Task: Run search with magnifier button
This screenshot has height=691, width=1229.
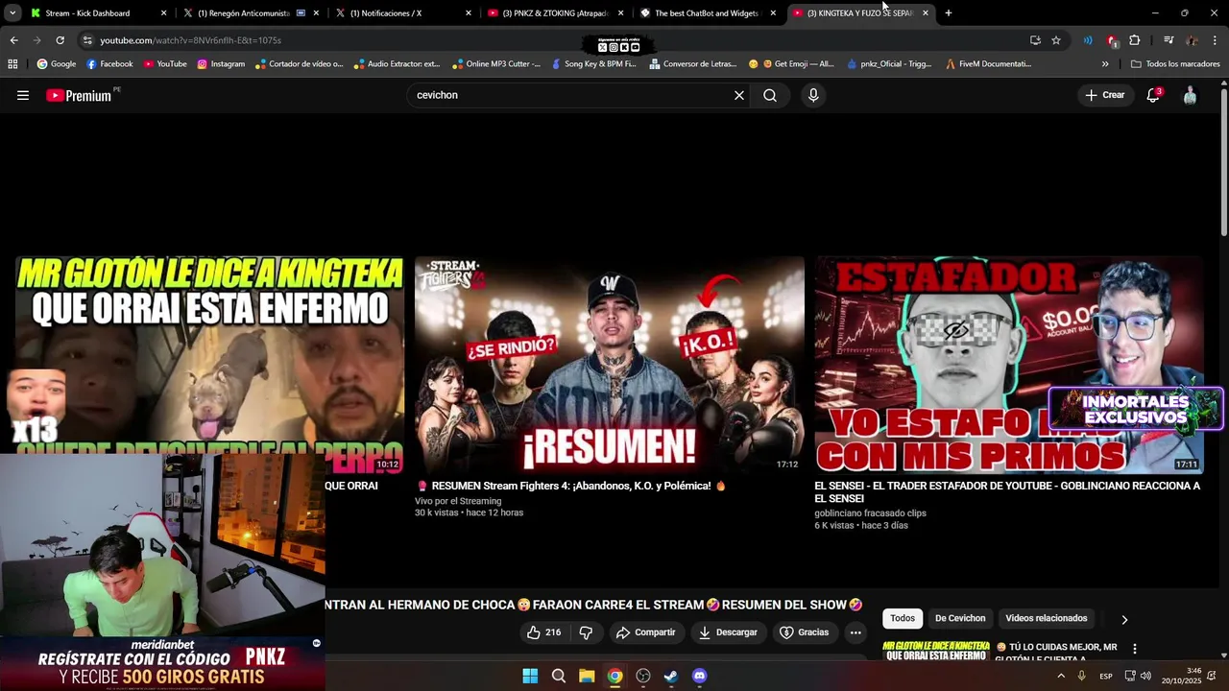Action: (x=770, y=95)
